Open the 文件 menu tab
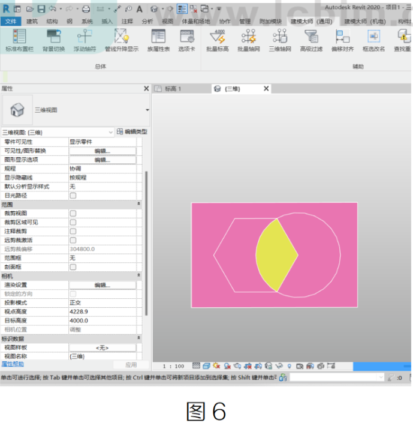The height and width of the screenshot is (432, 413). click(x=11, y=21)
